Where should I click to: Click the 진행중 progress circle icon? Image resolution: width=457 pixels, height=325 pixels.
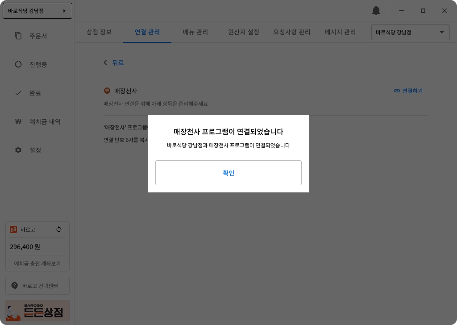[x=18, y=64]
